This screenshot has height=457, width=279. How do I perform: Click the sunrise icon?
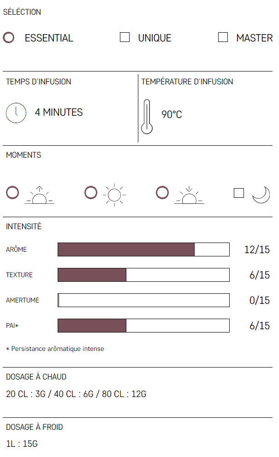[x=40, y=196]
